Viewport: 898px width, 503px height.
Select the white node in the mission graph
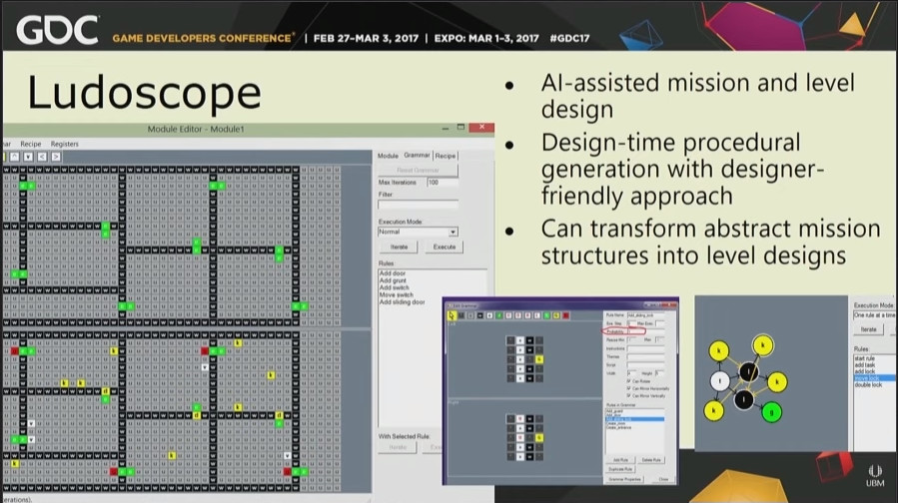pos(720,380)
